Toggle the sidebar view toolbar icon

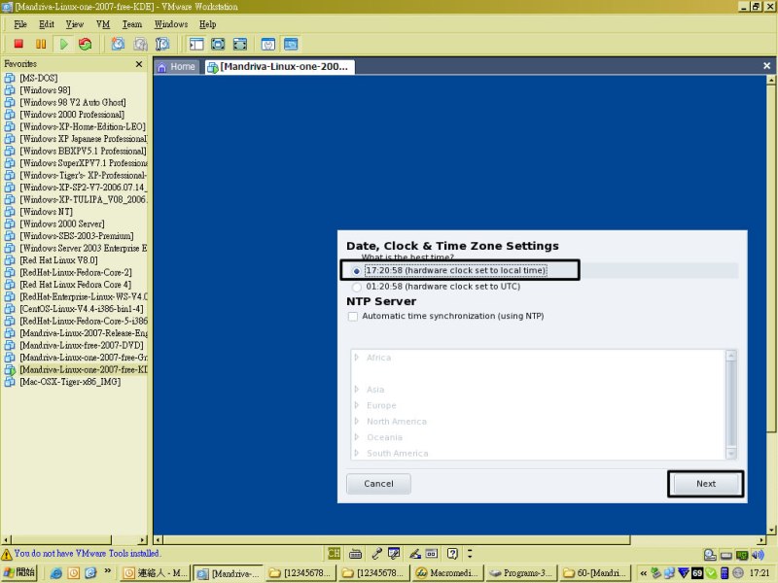pyautogui.click(x=196, y=44)
